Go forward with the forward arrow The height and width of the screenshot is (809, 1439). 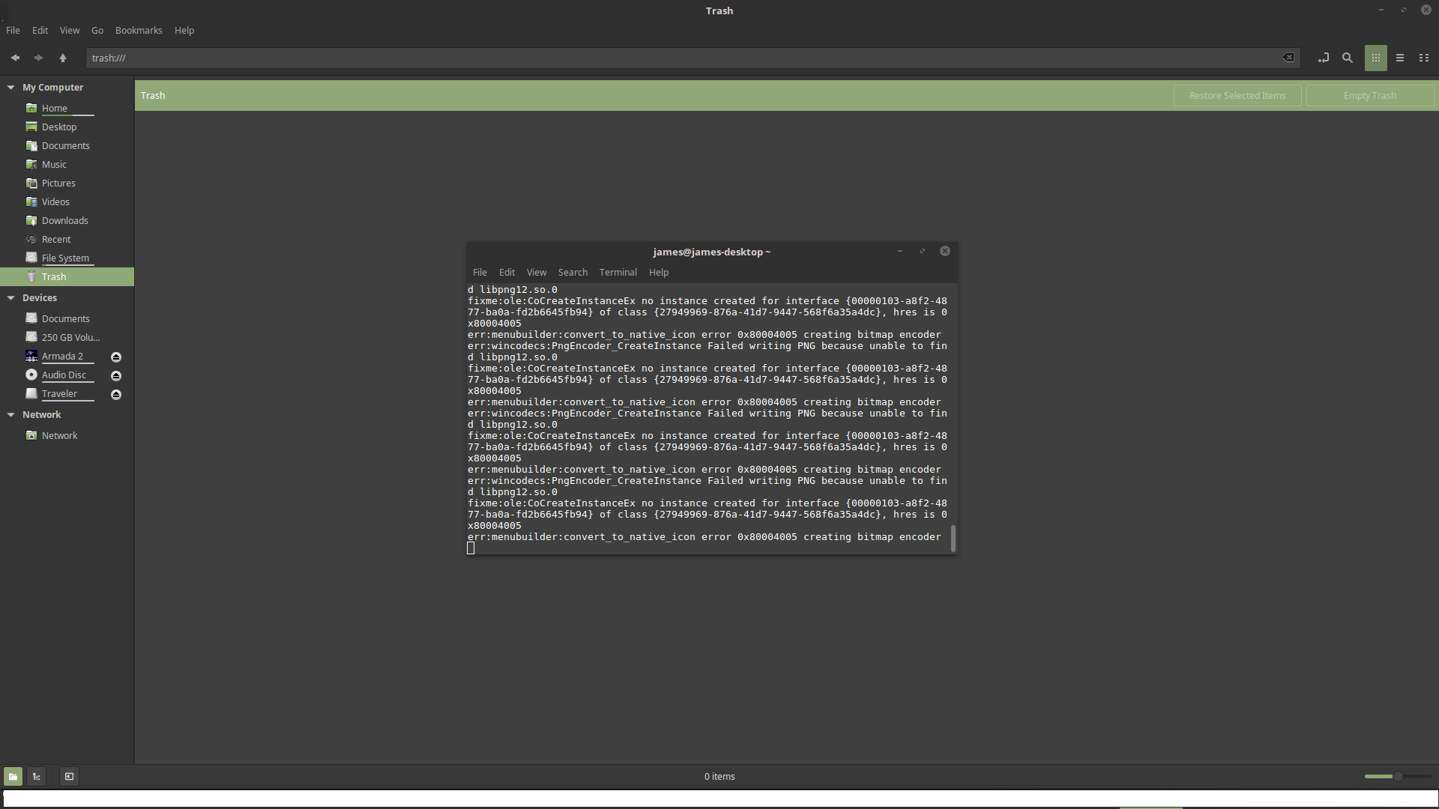[38, 58]
